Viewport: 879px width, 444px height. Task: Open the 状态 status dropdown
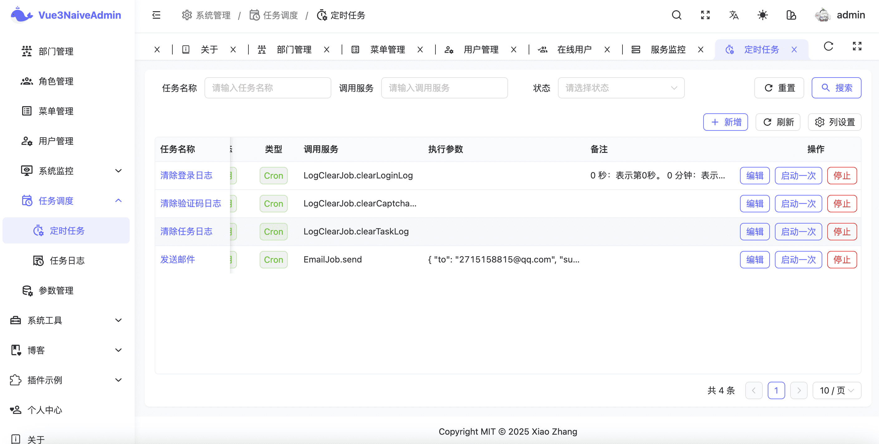621,87
